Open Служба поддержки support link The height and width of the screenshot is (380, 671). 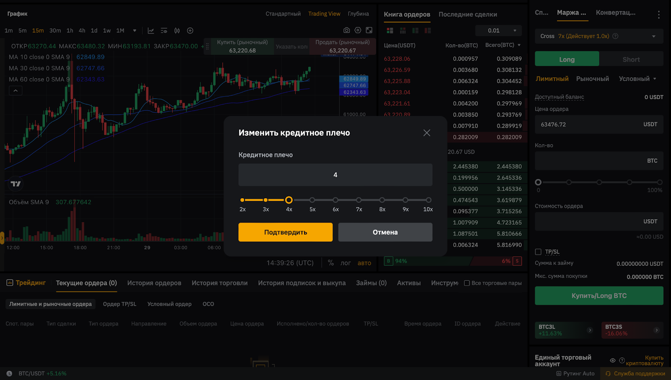635,373
